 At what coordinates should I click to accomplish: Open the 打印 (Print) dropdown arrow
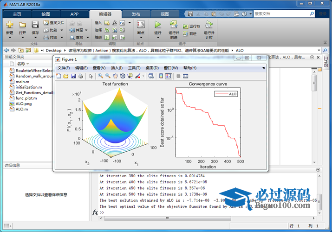pos(62,38)
